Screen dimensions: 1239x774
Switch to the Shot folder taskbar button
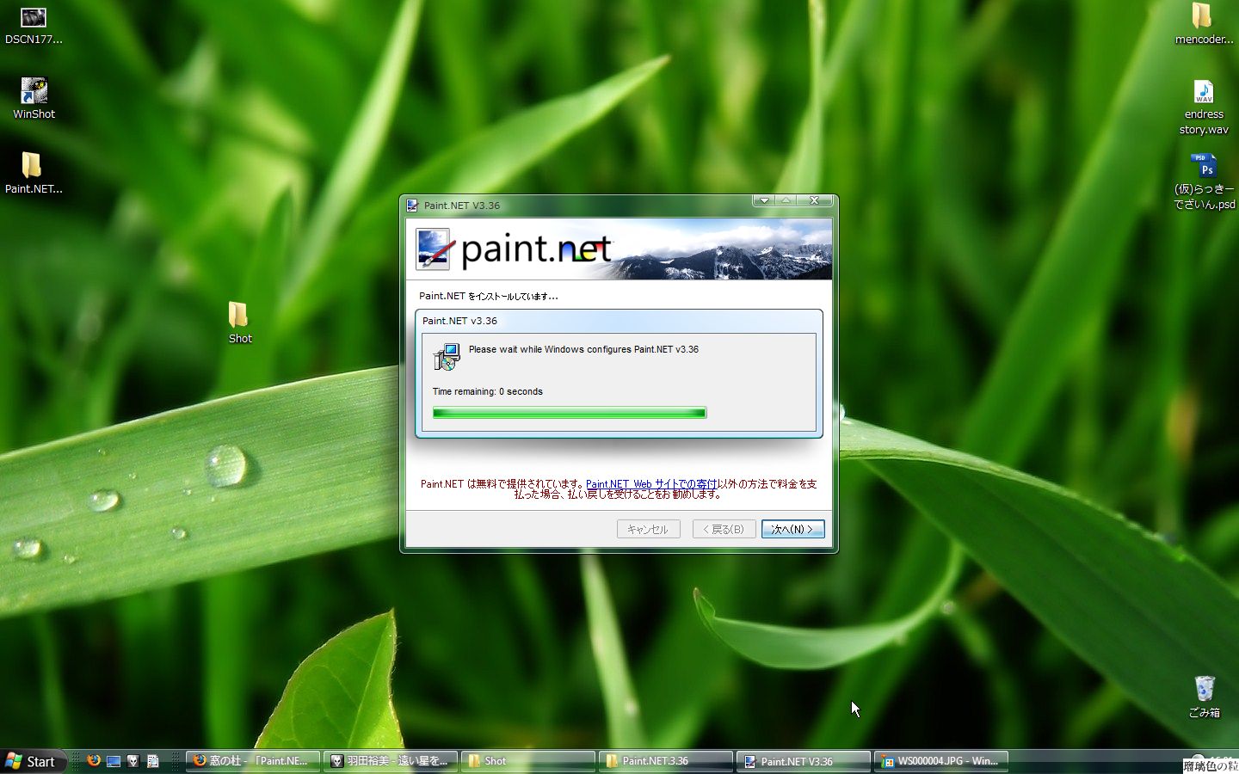pyautogui.click(x=528, y=761)
